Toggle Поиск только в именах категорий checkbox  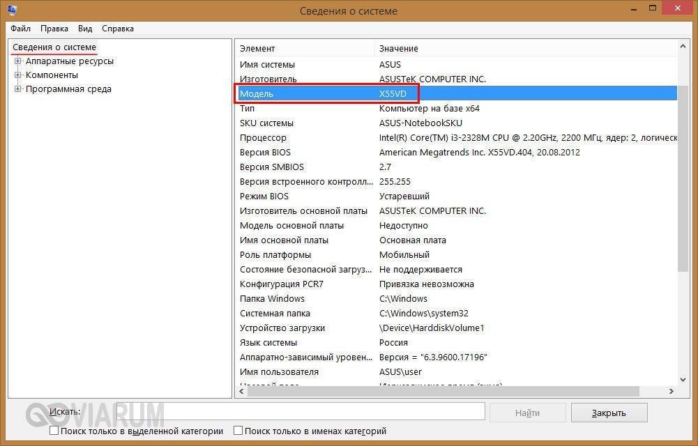coord(238,431)
